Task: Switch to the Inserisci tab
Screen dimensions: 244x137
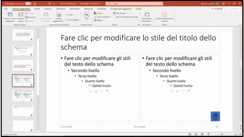Action: point(48,9)
